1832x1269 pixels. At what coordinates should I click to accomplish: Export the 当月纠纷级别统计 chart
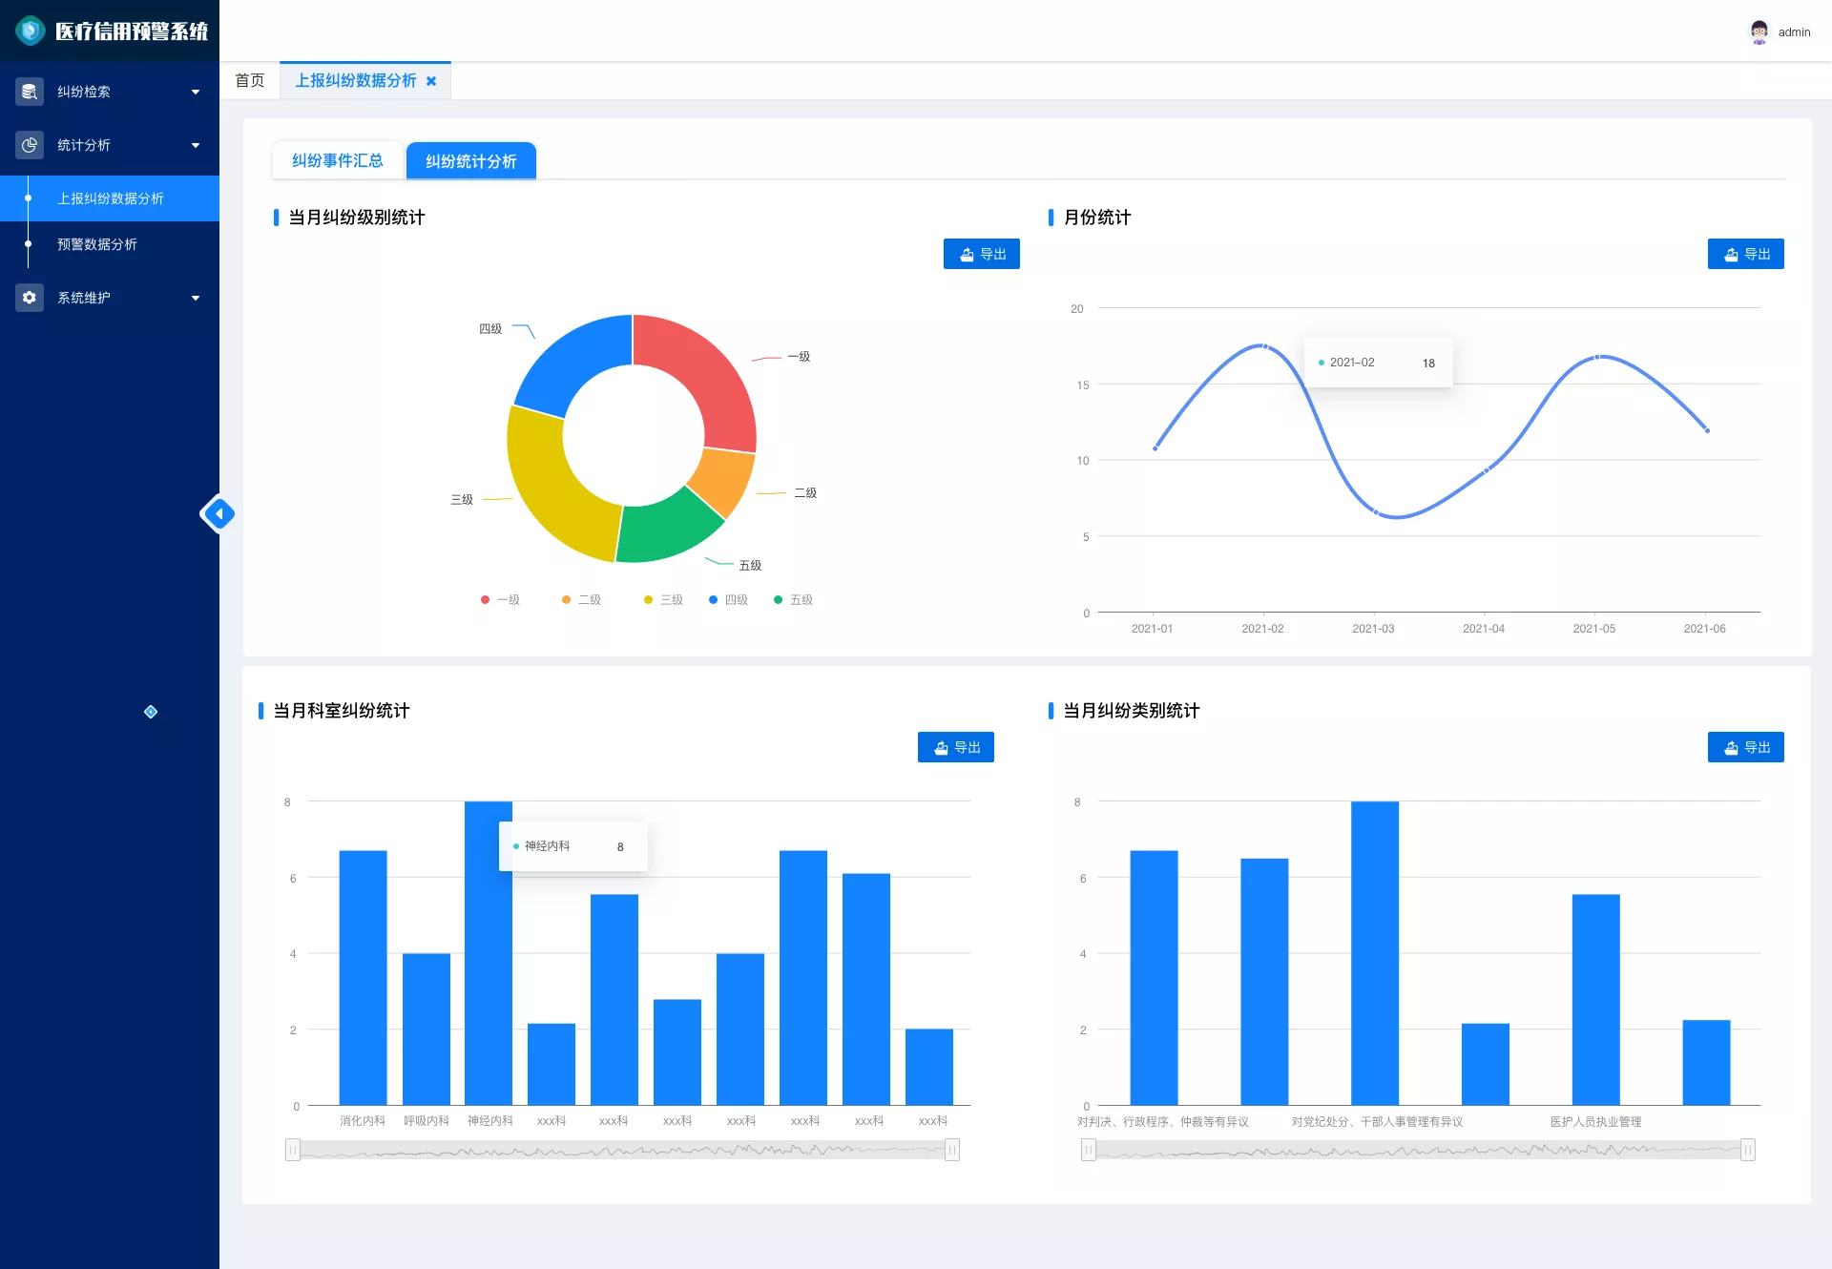coord(982,254)
